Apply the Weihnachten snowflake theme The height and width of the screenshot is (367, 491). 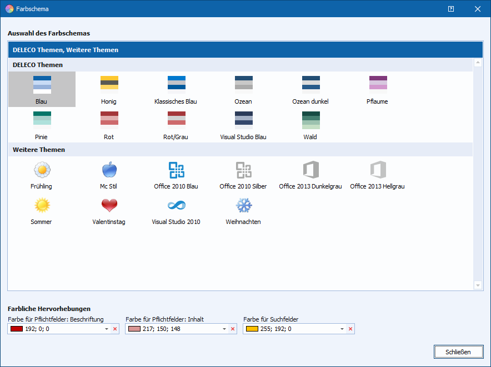243,206
